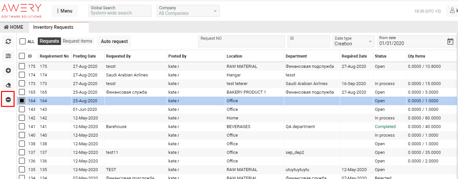458x179 pixels.
Task: Check the box for request 175
Action: pos(22,66)
